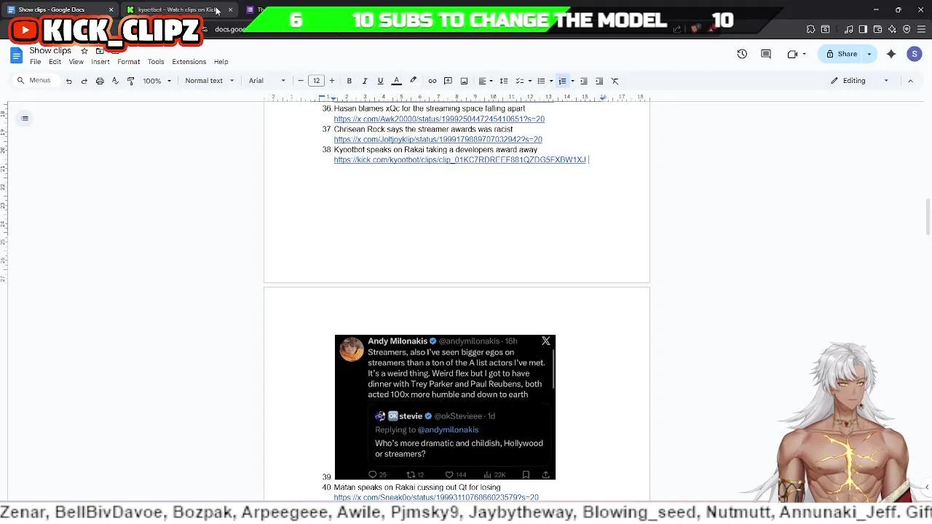This screenshot has width=932, height=524.
Task: Star the Show clips document
Action: pos(84,51)
